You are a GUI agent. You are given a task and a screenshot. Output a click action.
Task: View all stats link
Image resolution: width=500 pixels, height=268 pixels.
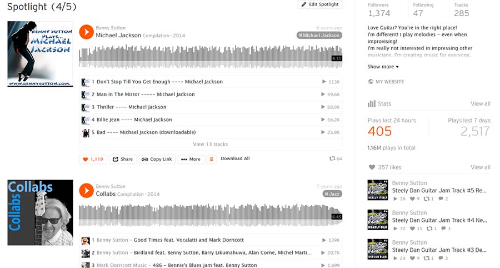coord(480,103)
